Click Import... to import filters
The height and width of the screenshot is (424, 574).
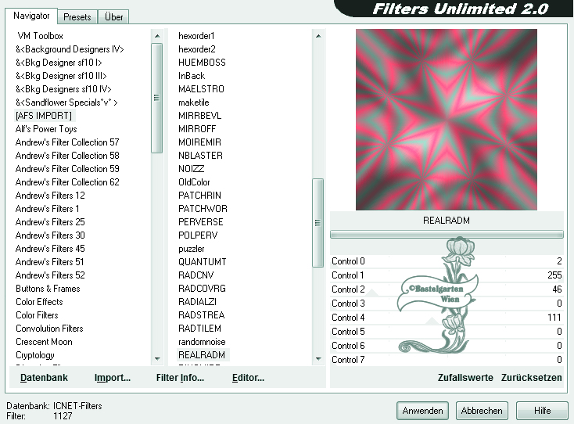click(113, 378)
